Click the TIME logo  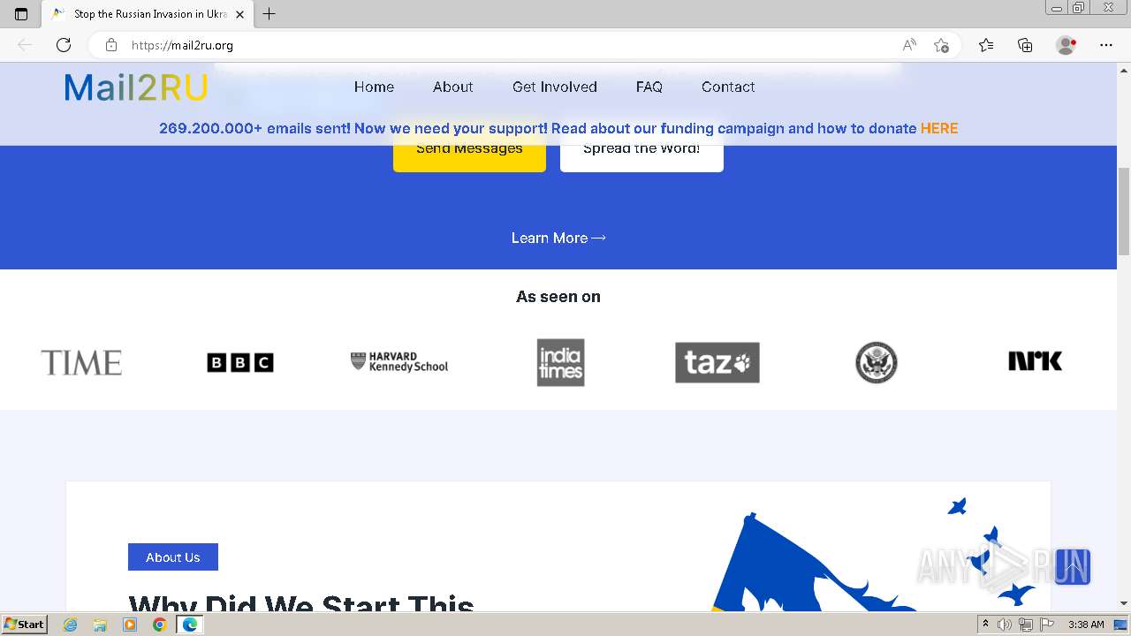[x=81, y=362]
